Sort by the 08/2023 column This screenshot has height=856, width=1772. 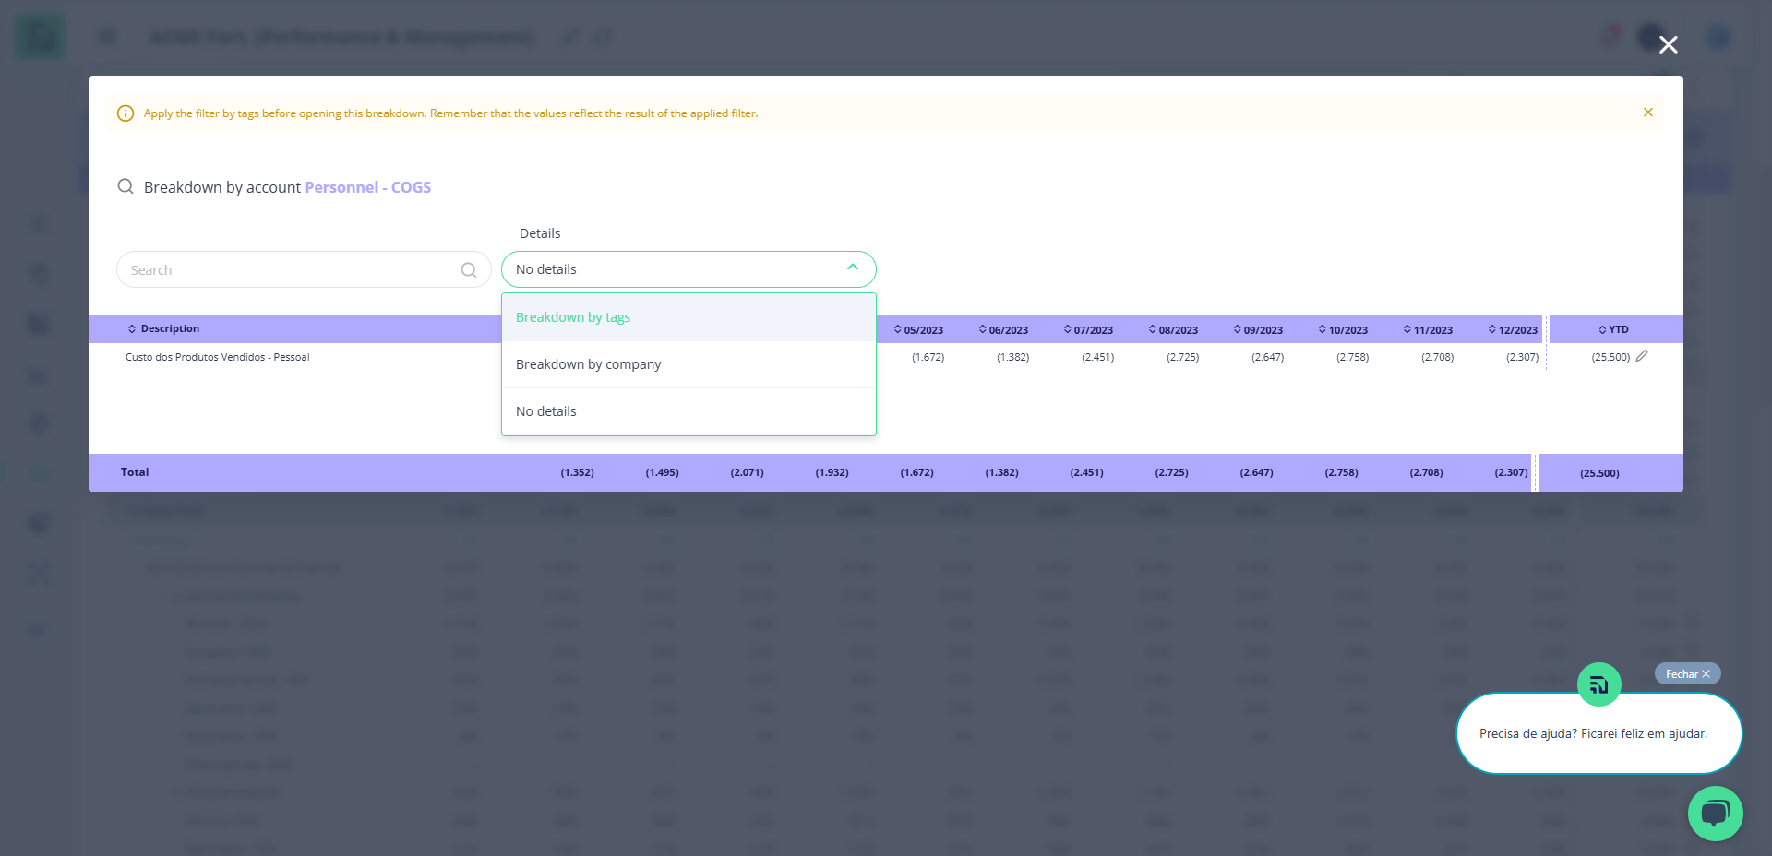tap(1174, 330)
